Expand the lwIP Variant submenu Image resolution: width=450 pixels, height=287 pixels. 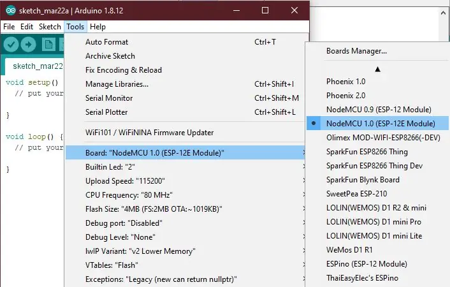[185, 251]
